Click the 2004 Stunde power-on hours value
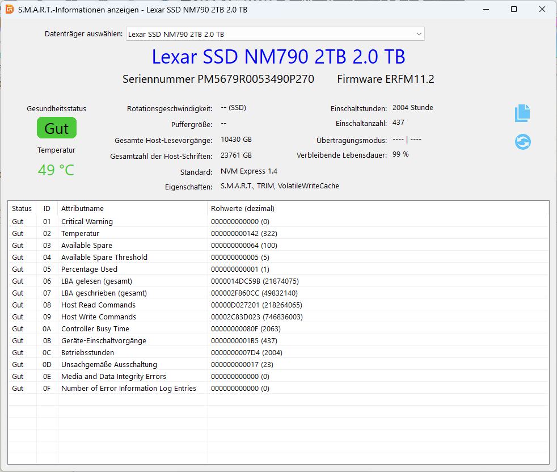Viewport: 557px width, 472px height. pyautogui.click(x=413, y=108)
